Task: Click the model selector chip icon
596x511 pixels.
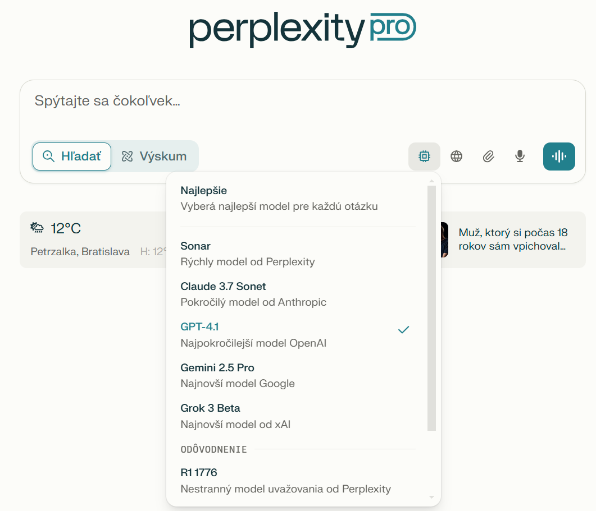Action: point(424,156)
